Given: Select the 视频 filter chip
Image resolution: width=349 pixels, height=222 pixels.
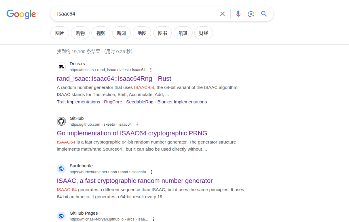Looking at the screenshot, I should tap(101, 33).
